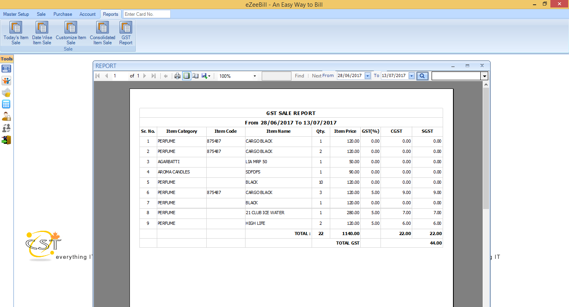Click back to parent report arrow
569x307 pixels.
[166, 76]
